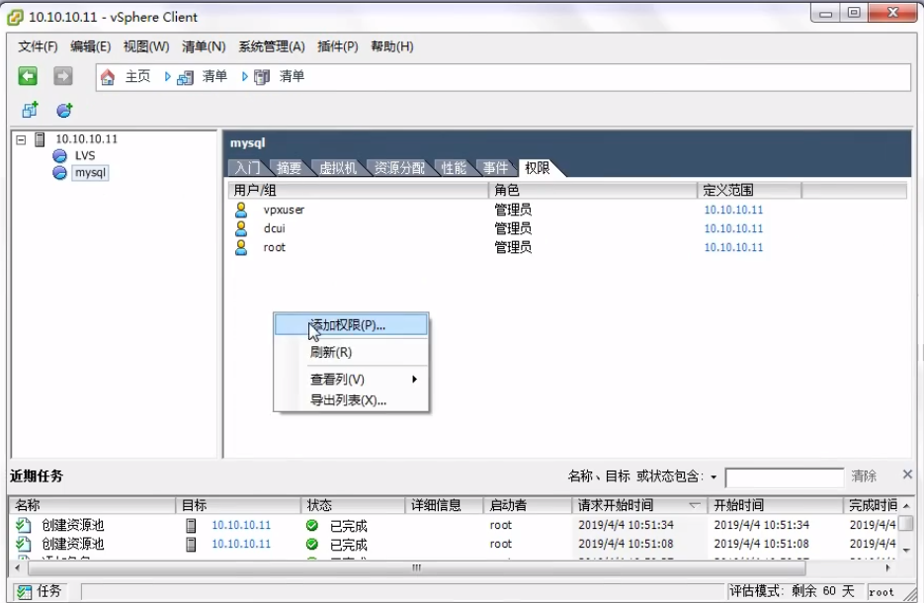
Task: Click 10.10.10.11 link in dcui row
Action: (x=733, y=228)
